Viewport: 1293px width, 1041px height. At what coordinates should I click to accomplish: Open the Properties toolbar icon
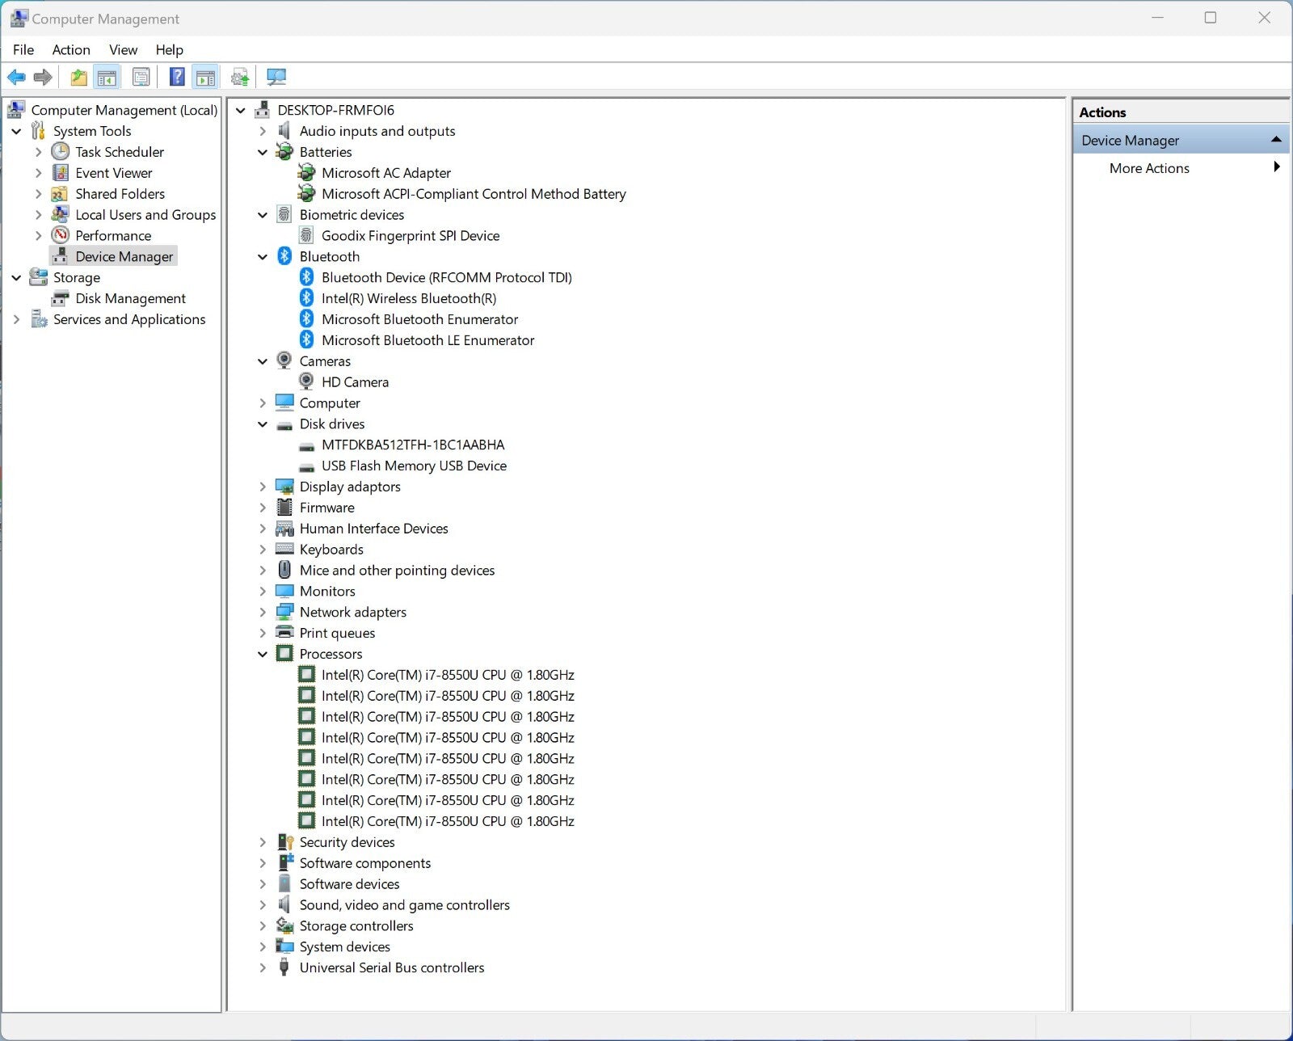[x=141, y=78]
